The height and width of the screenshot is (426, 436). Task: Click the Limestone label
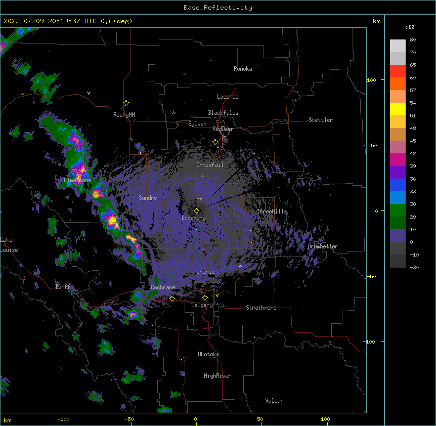[x=77, y=180]
